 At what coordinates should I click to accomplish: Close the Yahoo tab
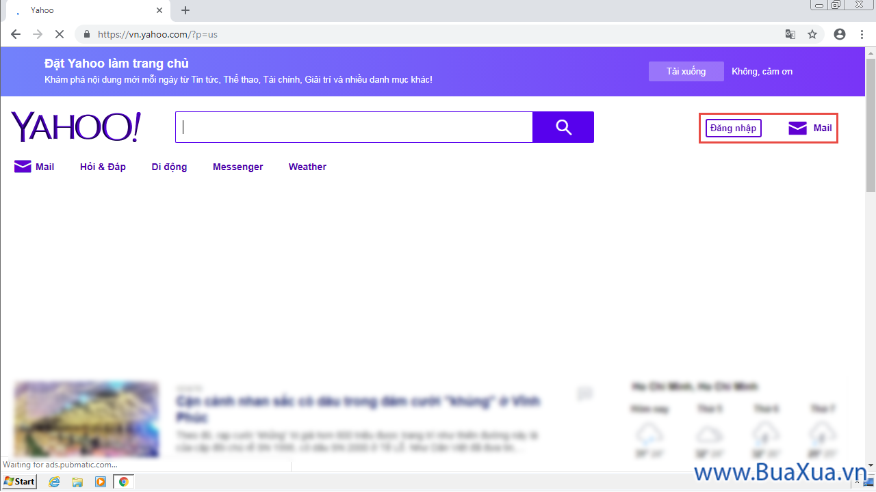[x=159, y=10]
